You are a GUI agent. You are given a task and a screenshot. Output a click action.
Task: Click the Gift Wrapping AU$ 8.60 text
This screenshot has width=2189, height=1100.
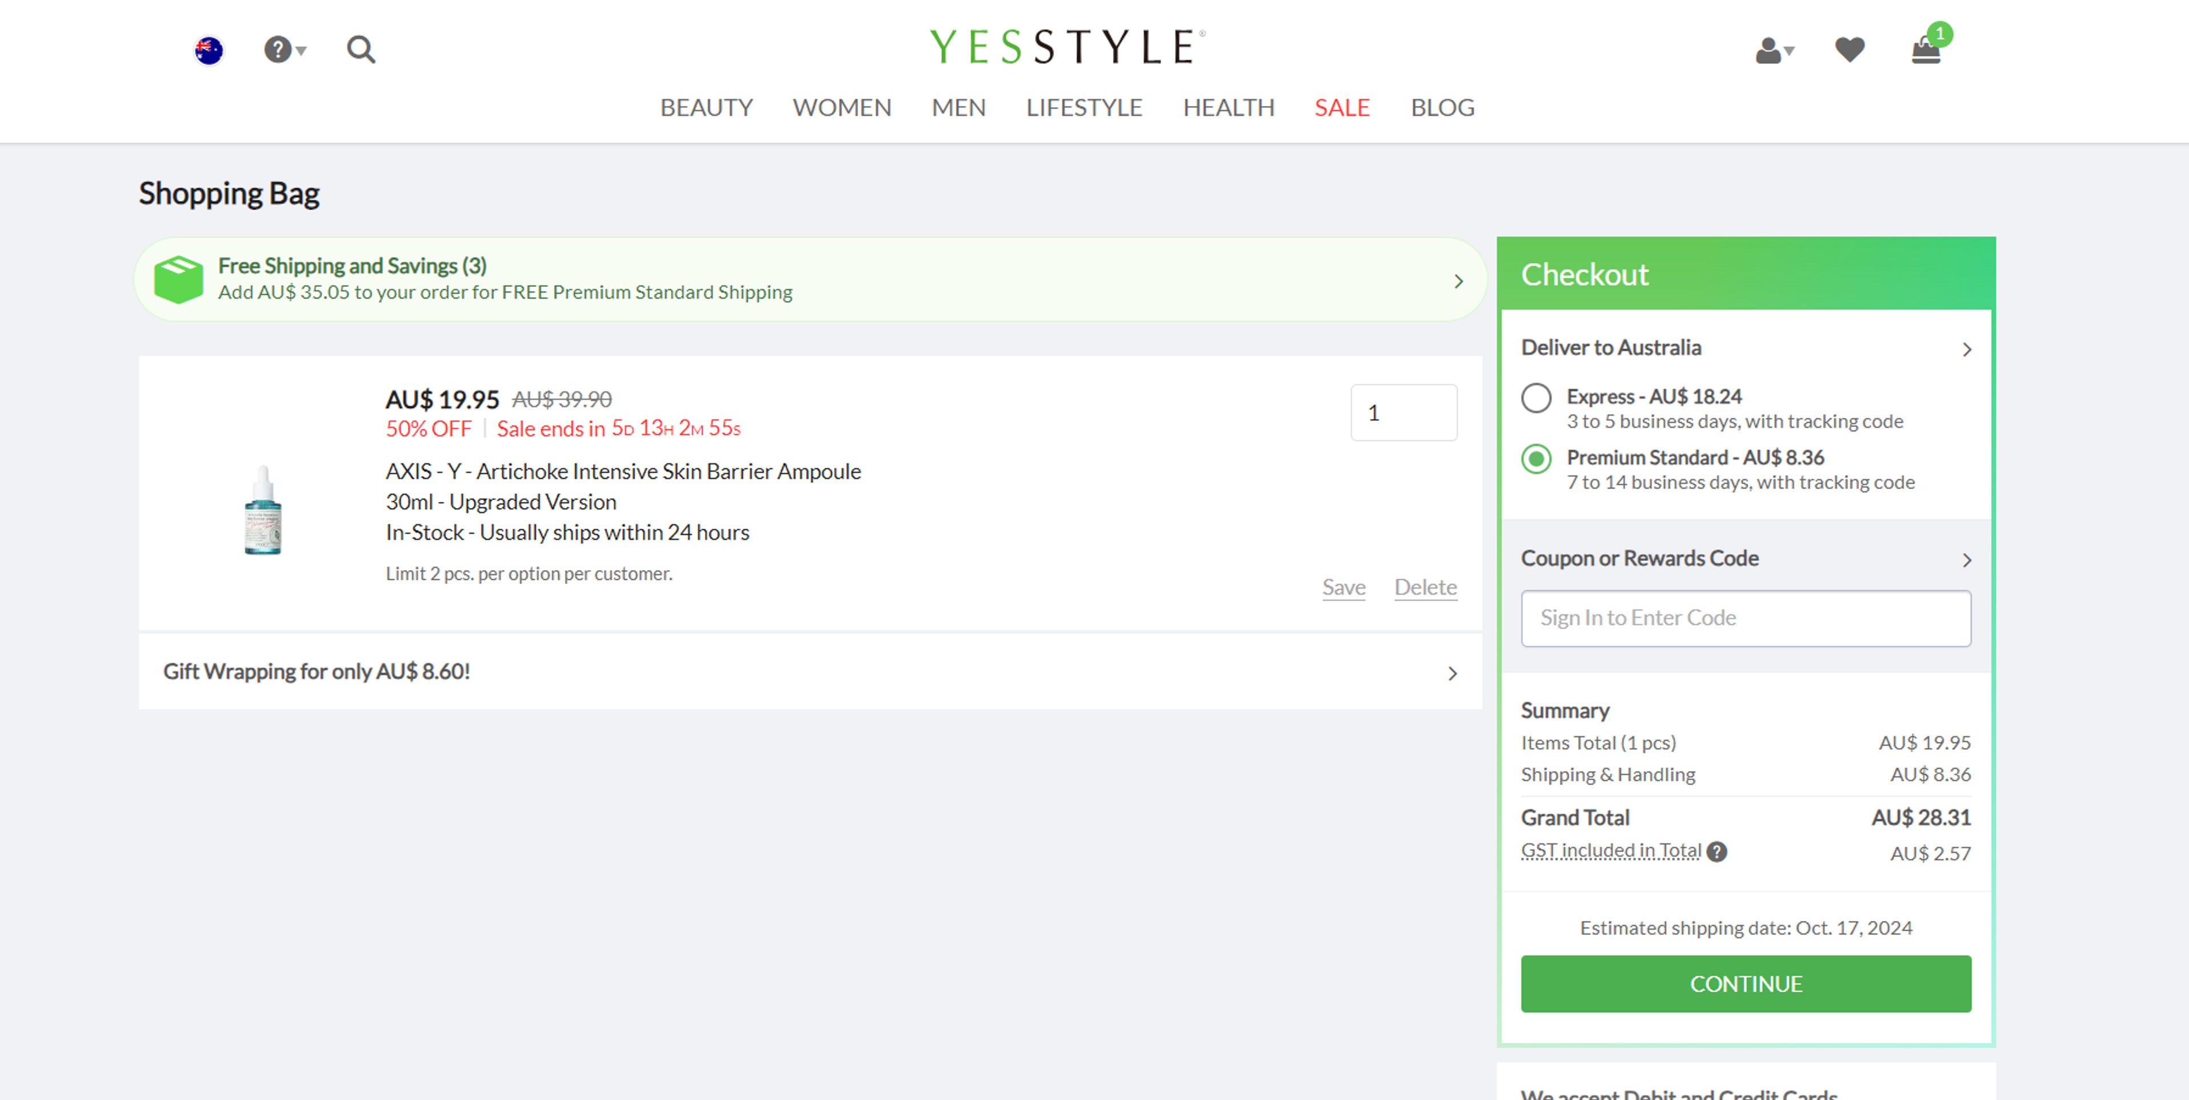pos(316,672)
